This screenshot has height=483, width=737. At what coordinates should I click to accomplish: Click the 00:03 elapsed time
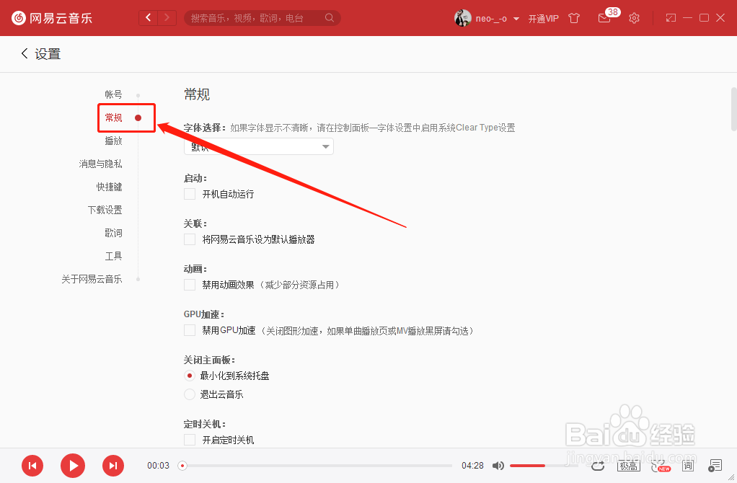pyautogui.click(x=158, y=466)
